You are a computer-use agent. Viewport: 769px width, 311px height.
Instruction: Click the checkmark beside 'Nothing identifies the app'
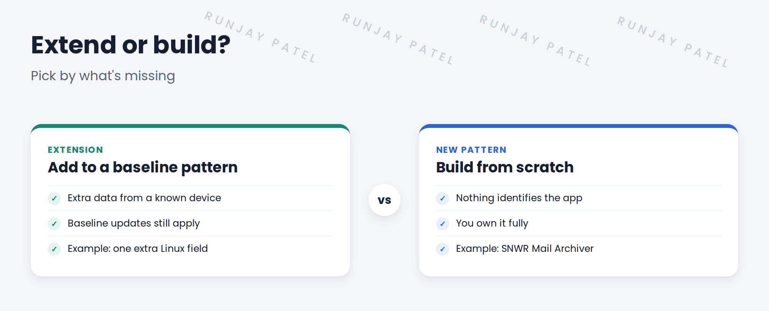coord(443,199)
